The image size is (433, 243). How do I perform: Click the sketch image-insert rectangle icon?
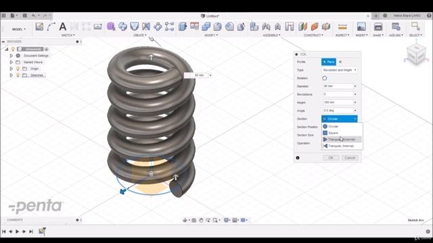(x=97, y=27)
